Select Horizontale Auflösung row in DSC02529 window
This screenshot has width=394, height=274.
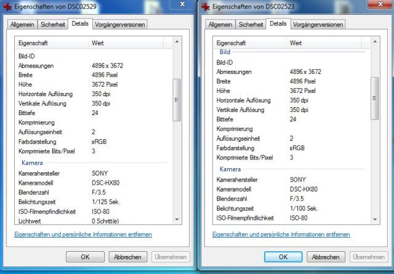point(94,94)
